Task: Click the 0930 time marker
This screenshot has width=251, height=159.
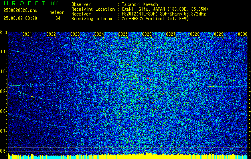Action: coord(243,34)
